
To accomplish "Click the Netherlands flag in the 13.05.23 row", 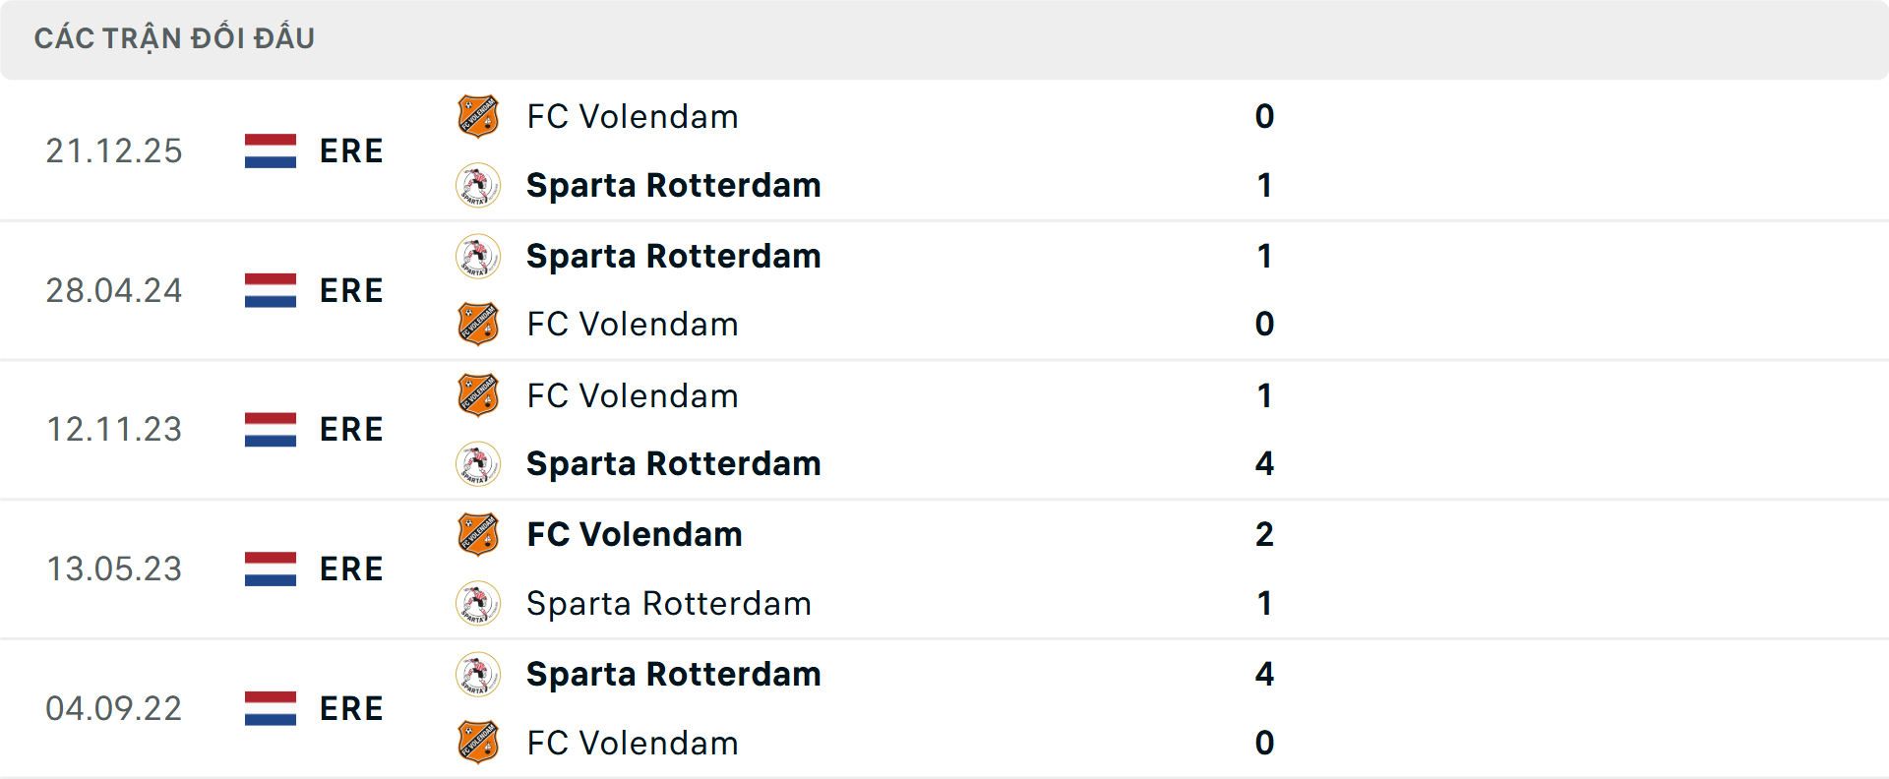I will 271,569.
